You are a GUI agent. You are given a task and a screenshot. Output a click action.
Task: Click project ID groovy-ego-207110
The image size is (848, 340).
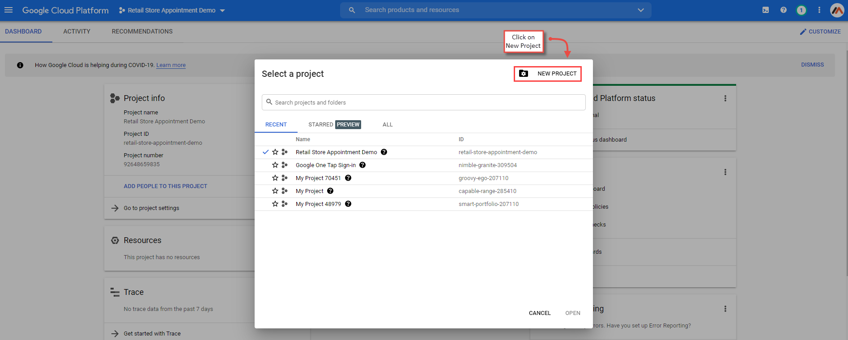pyautogui.click(x=483, y=178)
